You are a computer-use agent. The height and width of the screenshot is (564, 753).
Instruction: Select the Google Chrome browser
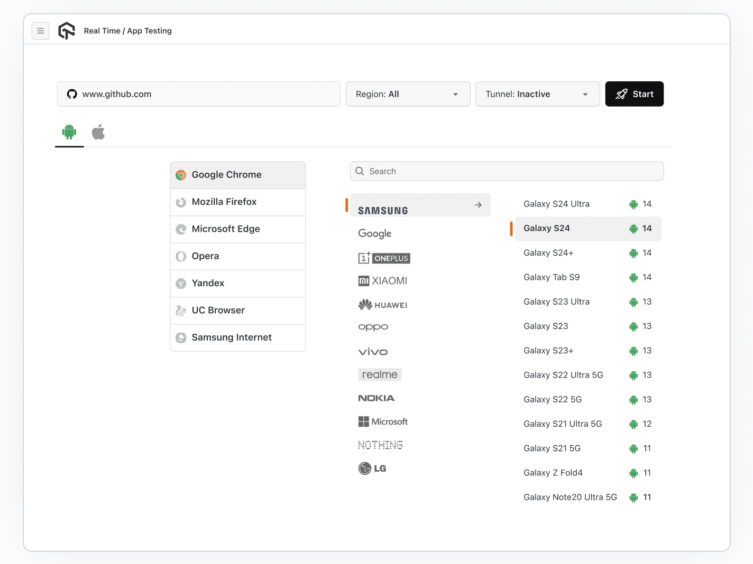click(237, 175)
